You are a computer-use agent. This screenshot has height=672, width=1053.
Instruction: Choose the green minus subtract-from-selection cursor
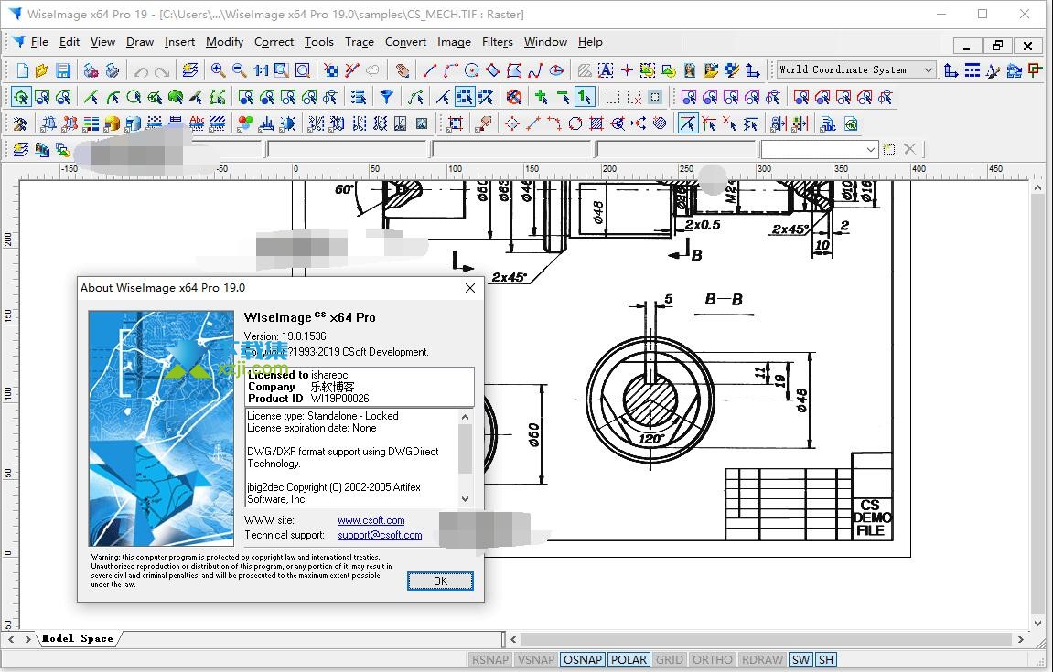tap(563, 97)
